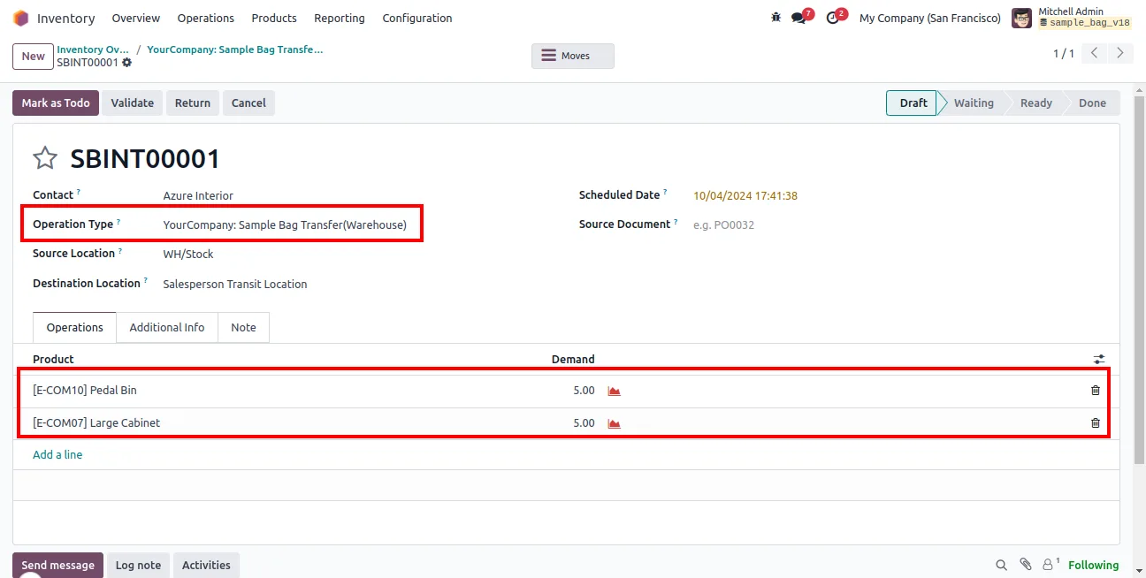This screenshot has height=578, width=1146.
Task: Open the Reporting menu
Action: (340, 18)
